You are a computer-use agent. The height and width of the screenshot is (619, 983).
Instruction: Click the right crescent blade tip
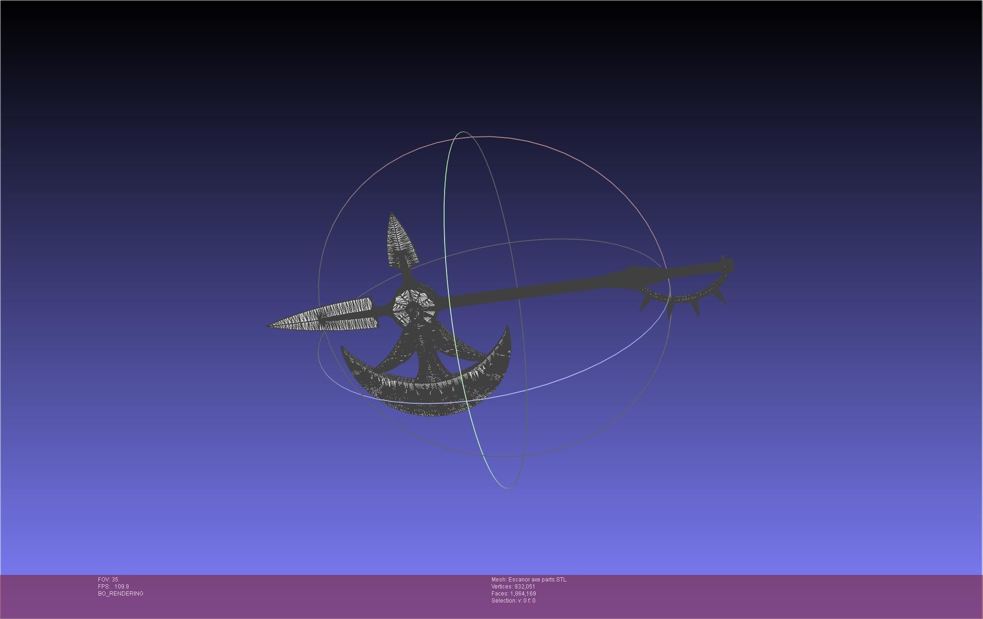(x=507, y=328)
